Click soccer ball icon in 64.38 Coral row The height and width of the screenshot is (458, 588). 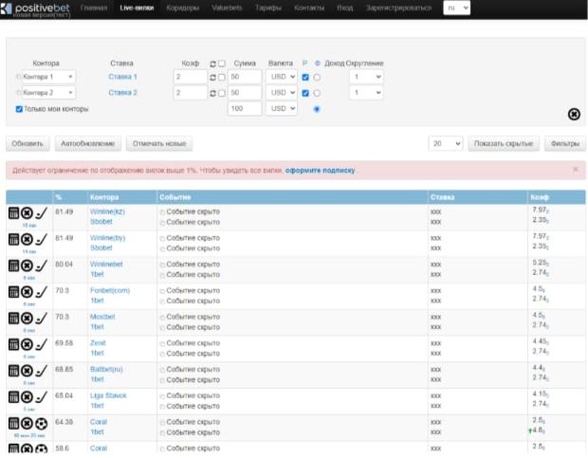pyautogui.click(x=41, y=423)
